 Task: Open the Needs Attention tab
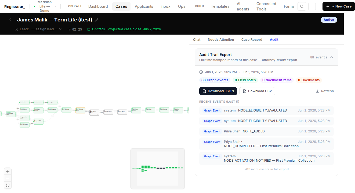coord(221,40)
